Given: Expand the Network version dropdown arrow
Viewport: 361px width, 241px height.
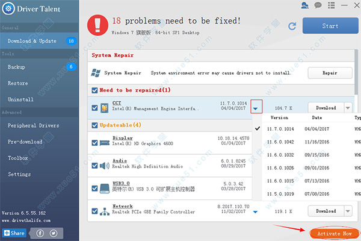Looking at the screenshot, I should (255, 211).
